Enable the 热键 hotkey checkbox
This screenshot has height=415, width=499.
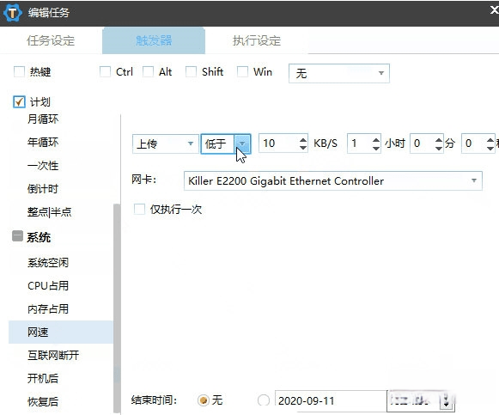(x=19, y=71)
